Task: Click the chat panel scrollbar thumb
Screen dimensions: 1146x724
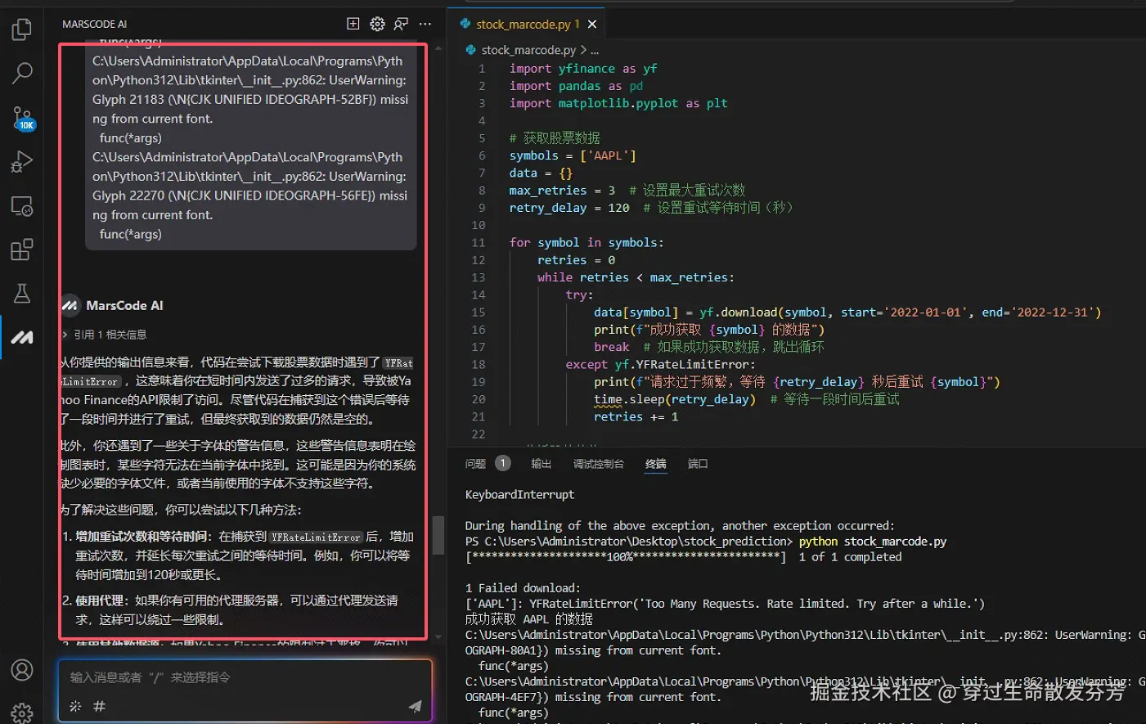Action: pyautogui.click(x=438, y=535)
